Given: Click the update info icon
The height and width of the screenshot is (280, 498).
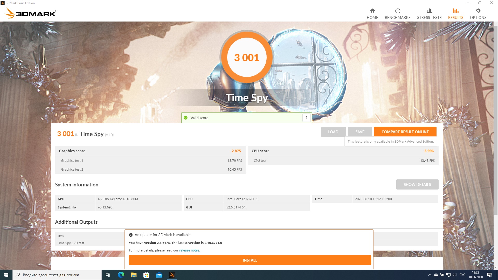Looking at the screenshot, I should [x=131, y=235].
